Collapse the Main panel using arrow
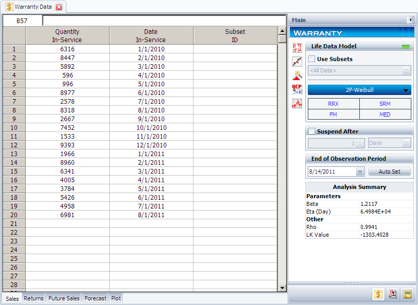 click(x=410, y=20)
